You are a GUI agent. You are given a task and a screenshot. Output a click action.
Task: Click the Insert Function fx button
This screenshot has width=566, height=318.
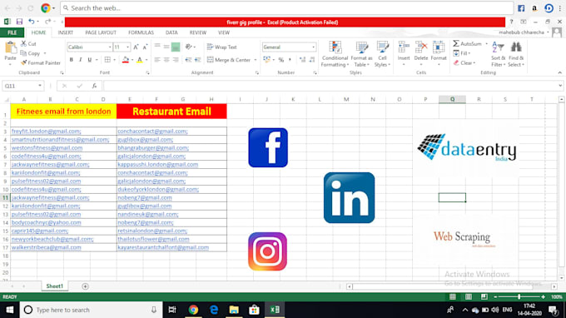[94, 86]
